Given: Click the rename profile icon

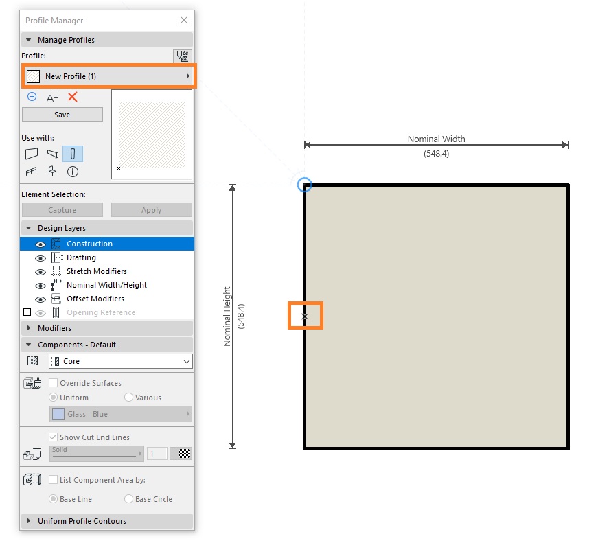Looking at the screenshot, I should (x=52, y=97).
